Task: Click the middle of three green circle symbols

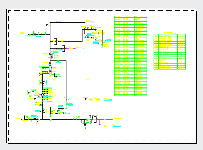Action: pos(76,117)
